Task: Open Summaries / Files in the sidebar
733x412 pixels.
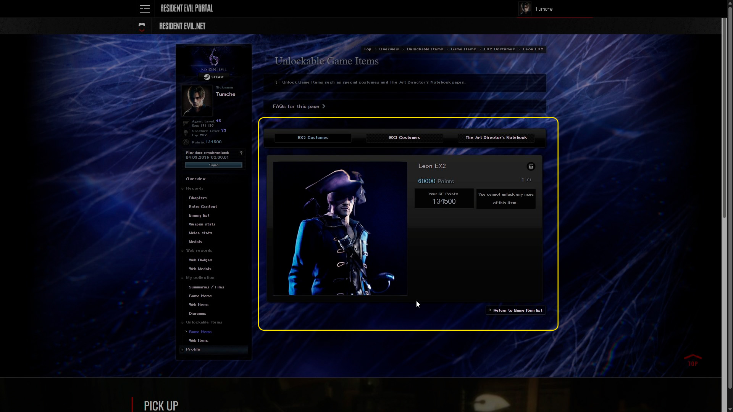Action: click(x=207, y=287)
